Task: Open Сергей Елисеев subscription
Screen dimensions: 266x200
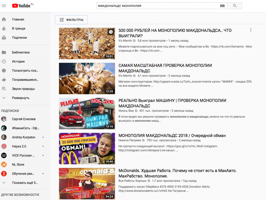Action: [x=24, y=119]
